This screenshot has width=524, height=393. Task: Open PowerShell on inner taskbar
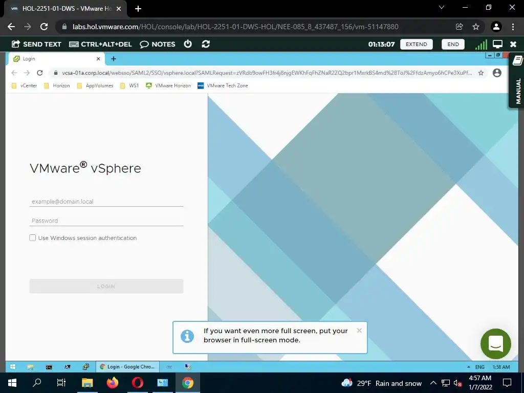click(67, 366)
